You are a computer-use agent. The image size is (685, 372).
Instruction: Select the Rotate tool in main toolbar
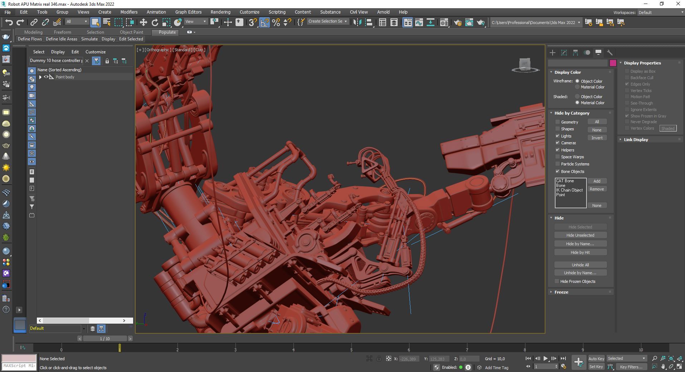coord(155,23)
